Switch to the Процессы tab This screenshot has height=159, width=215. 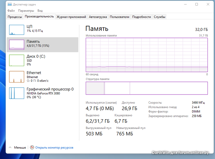(x=15, y=17)
